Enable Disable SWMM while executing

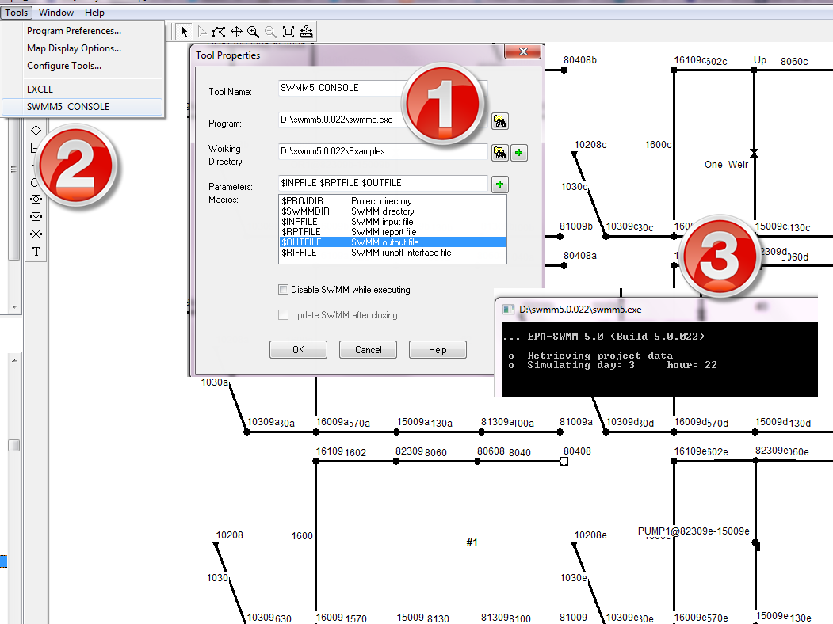(283, 289)
